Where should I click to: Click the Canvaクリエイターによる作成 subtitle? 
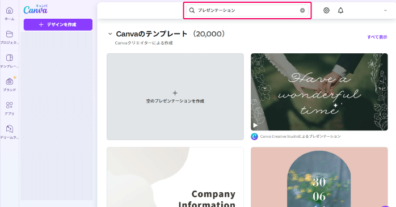144,43
